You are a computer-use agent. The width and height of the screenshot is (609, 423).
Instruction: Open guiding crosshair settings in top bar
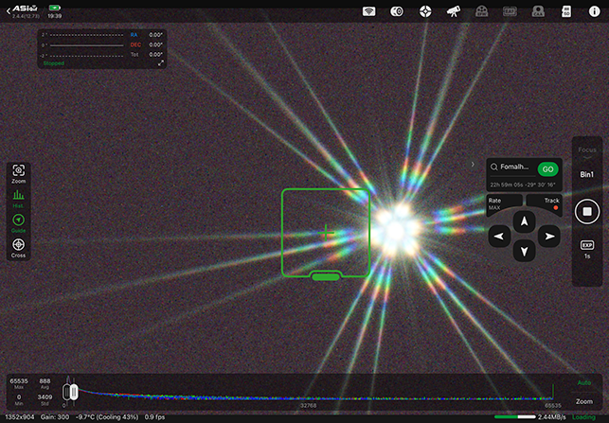pyautogui.click(x=426, y=11)
